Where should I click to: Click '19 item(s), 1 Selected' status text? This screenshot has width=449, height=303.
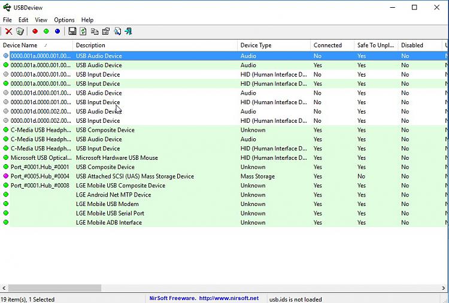click(x=28, y=299)
